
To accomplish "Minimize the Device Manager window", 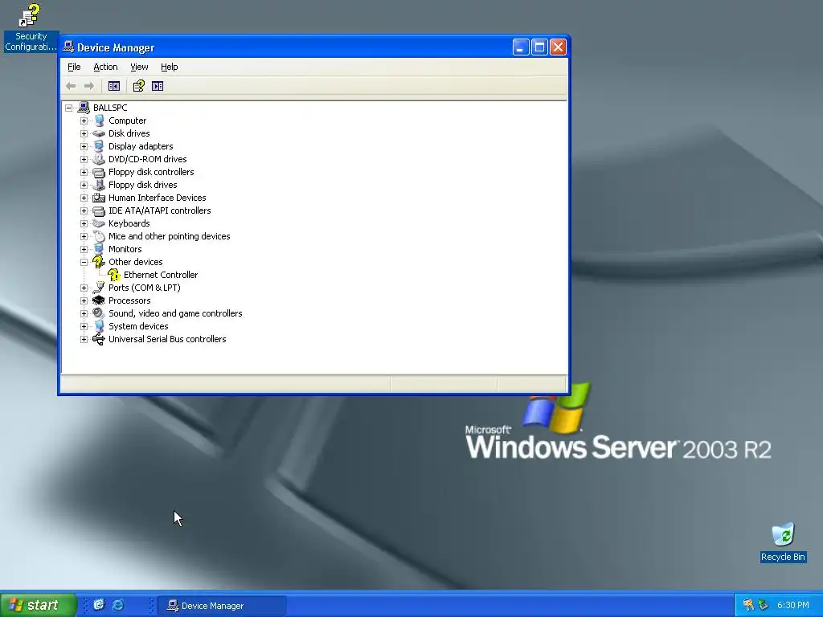I will [x=521, y=47].
